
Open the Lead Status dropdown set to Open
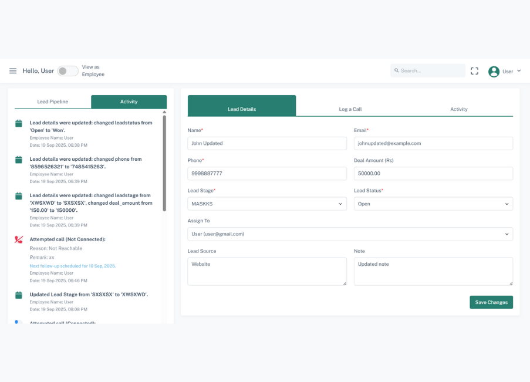pyautogui.click(x=433, y=204)
